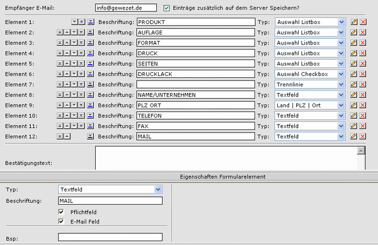Click the MAIL Beschriftung field in properties panel
The image size is (378, 245).
[x=110, y=201]
